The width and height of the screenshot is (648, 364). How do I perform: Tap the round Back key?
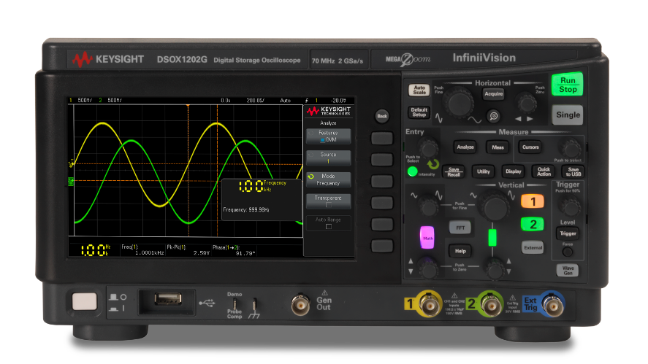click(382, 116)
